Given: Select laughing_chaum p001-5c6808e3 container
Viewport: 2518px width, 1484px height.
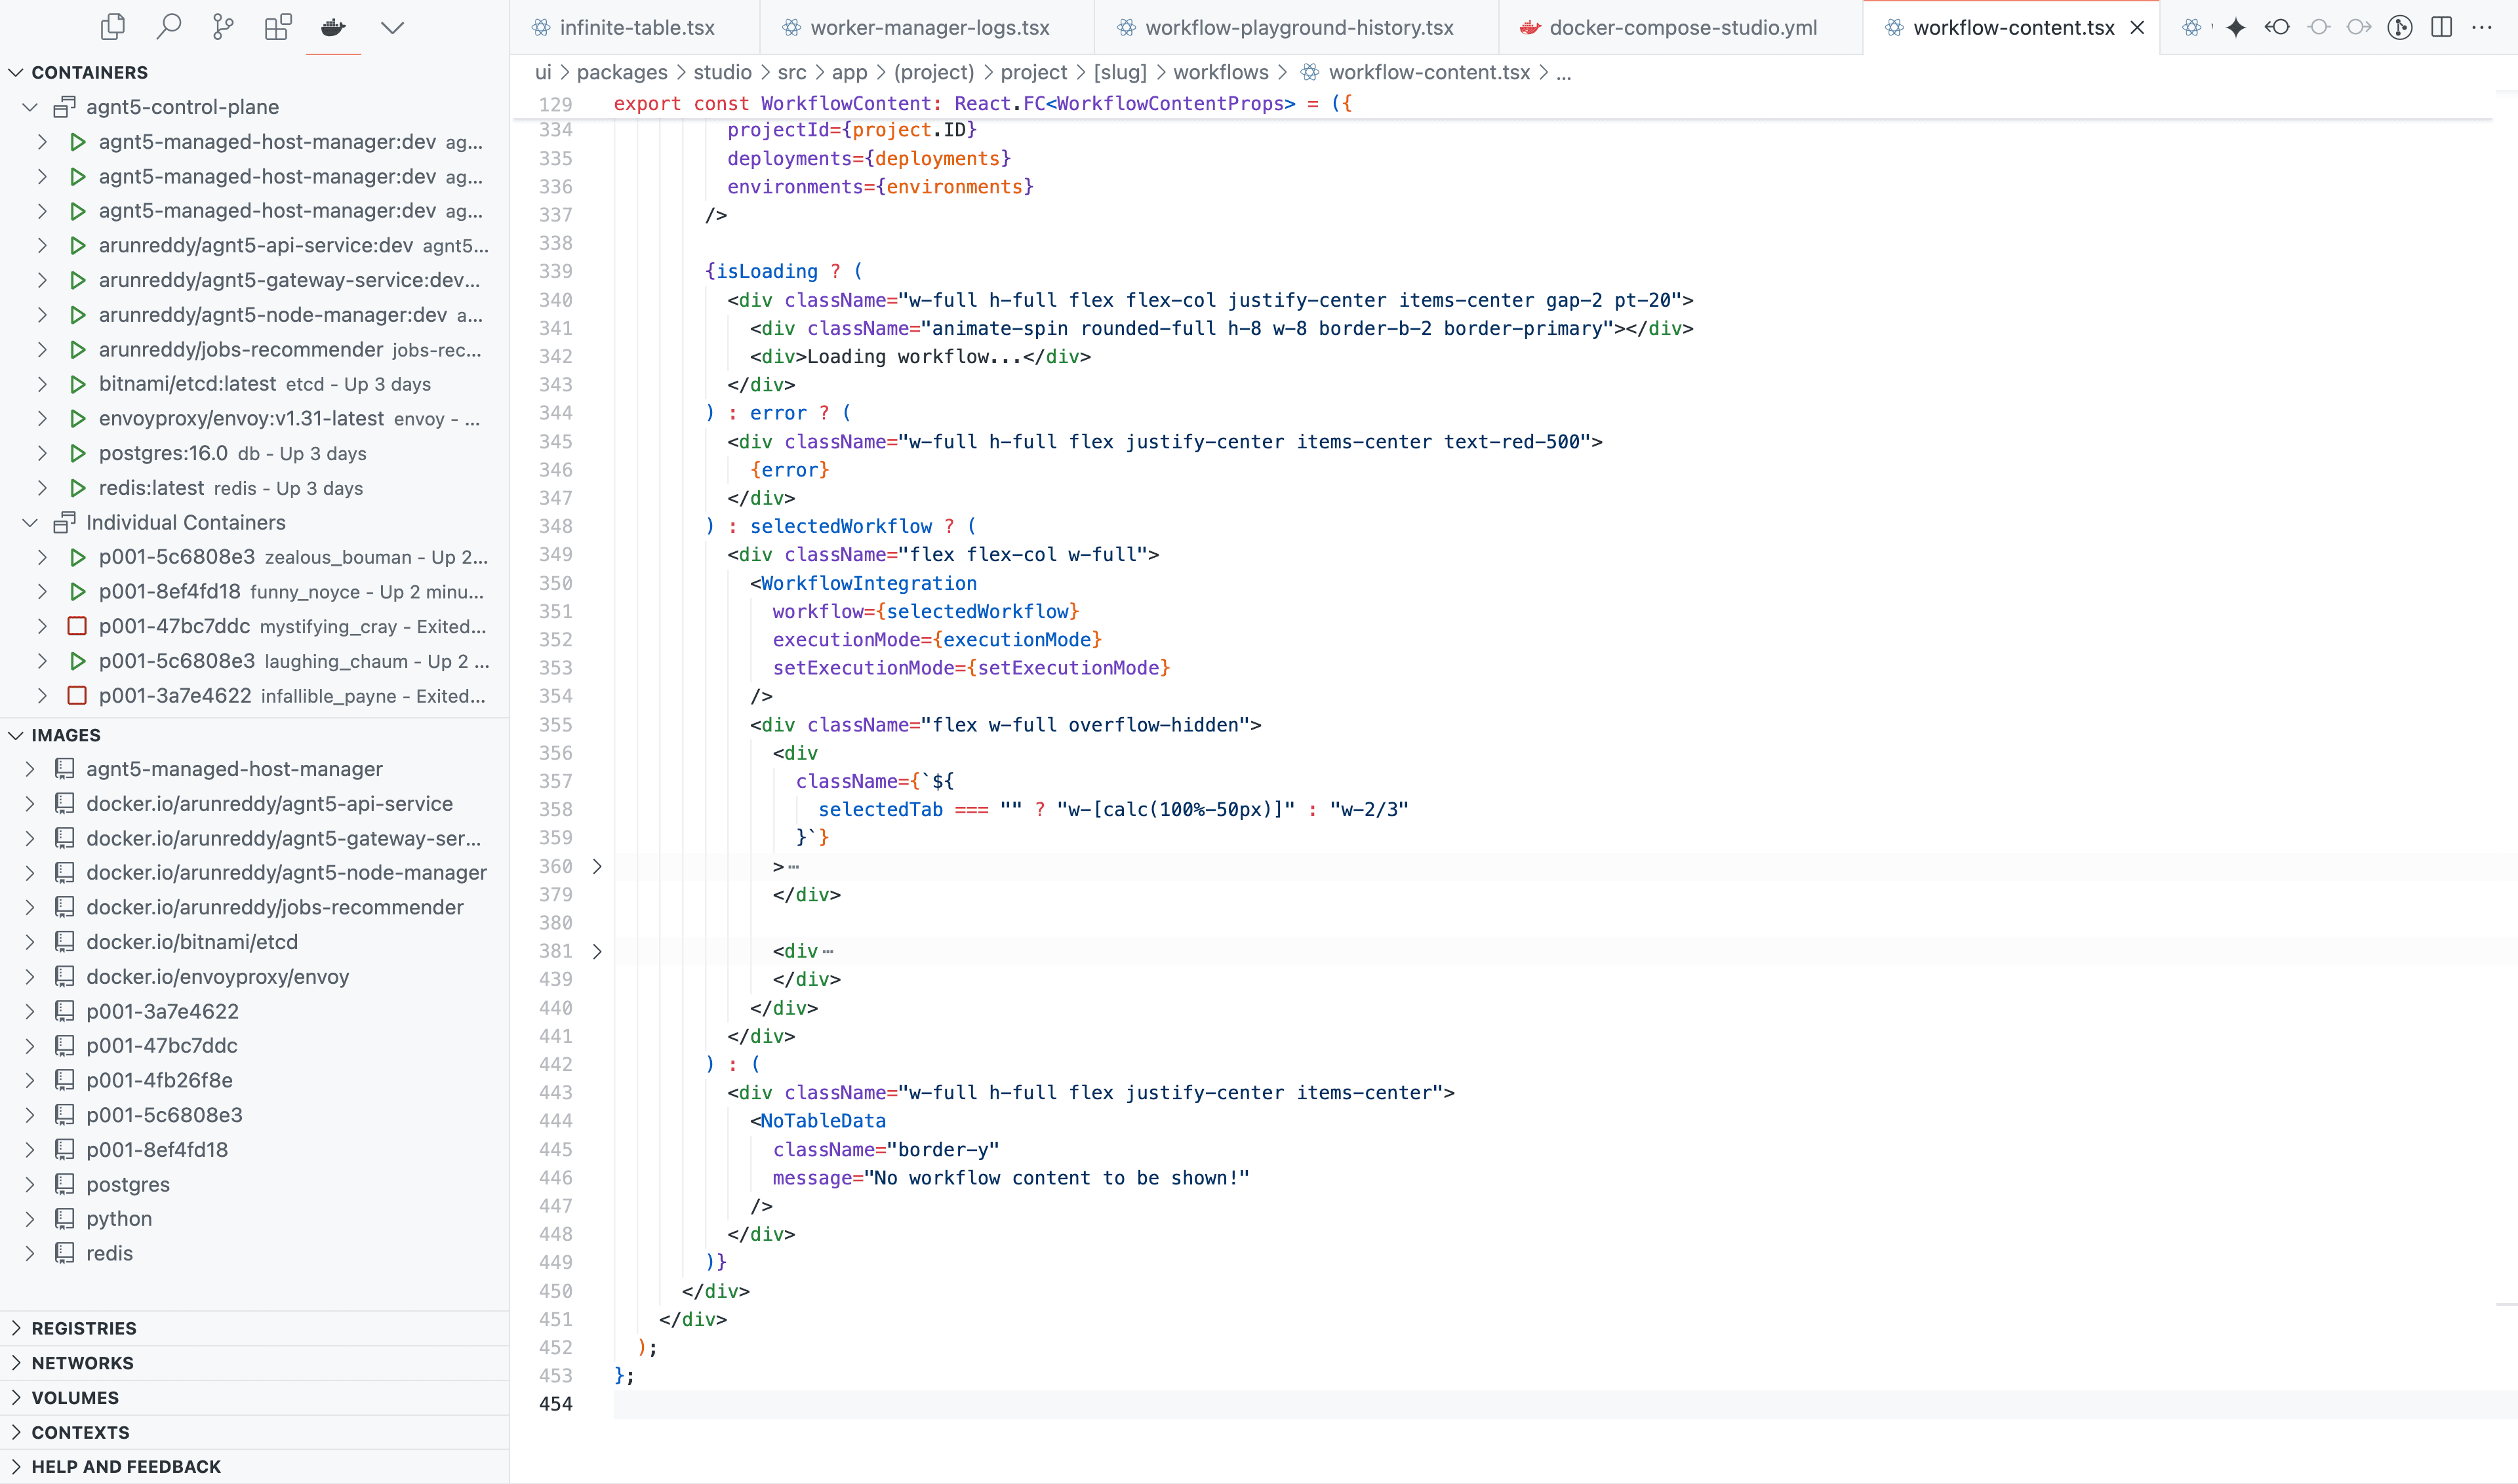Looking at the screenshot, I should point(254,661).
